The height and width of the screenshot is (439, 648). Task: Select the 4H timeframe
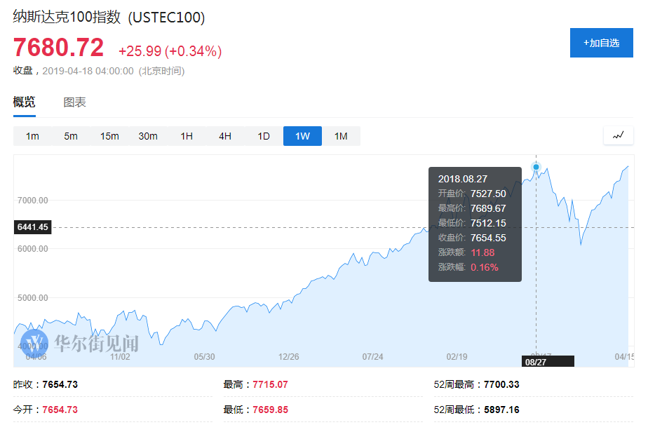click(x=225, y=136)
